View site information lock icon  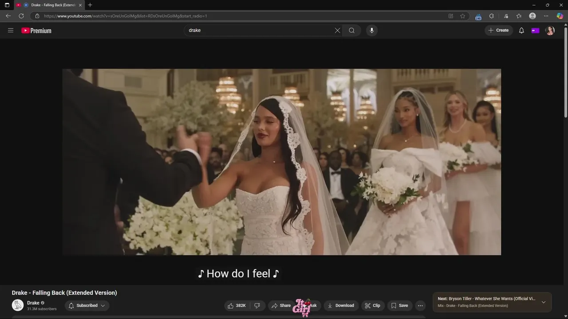37,16
